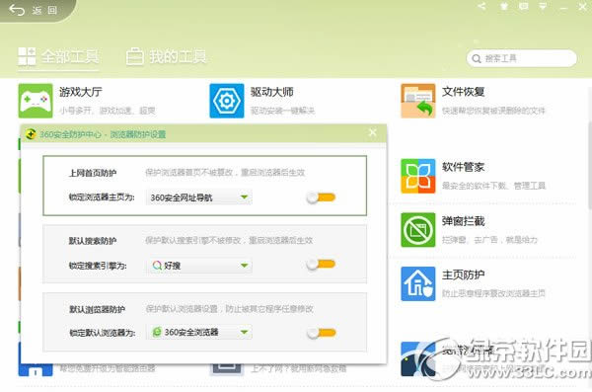Toggle 默认搜索防护 switch
This screenshot has height=392, width=592.
(321, 265)
